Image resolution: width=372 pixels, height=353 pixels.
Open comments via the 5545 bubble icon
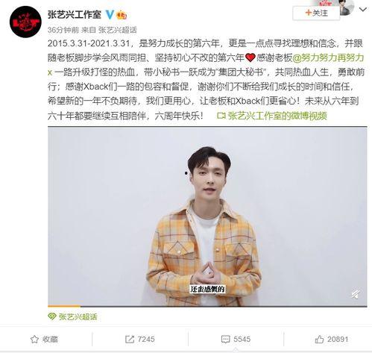click(x=225, y=339)
